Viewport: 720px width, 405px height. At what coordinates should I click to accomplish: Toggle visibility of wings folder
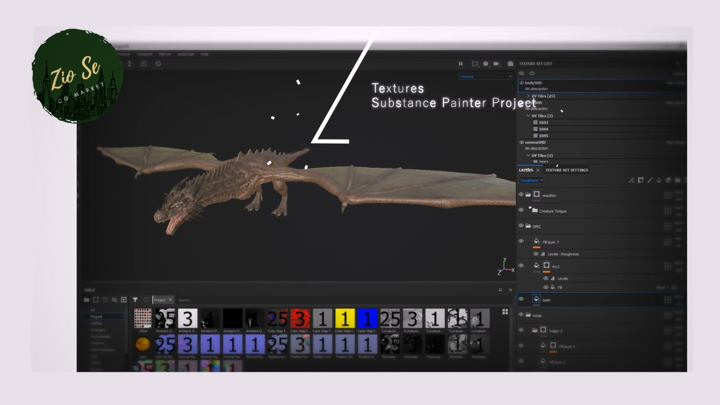tap(521, 315)
